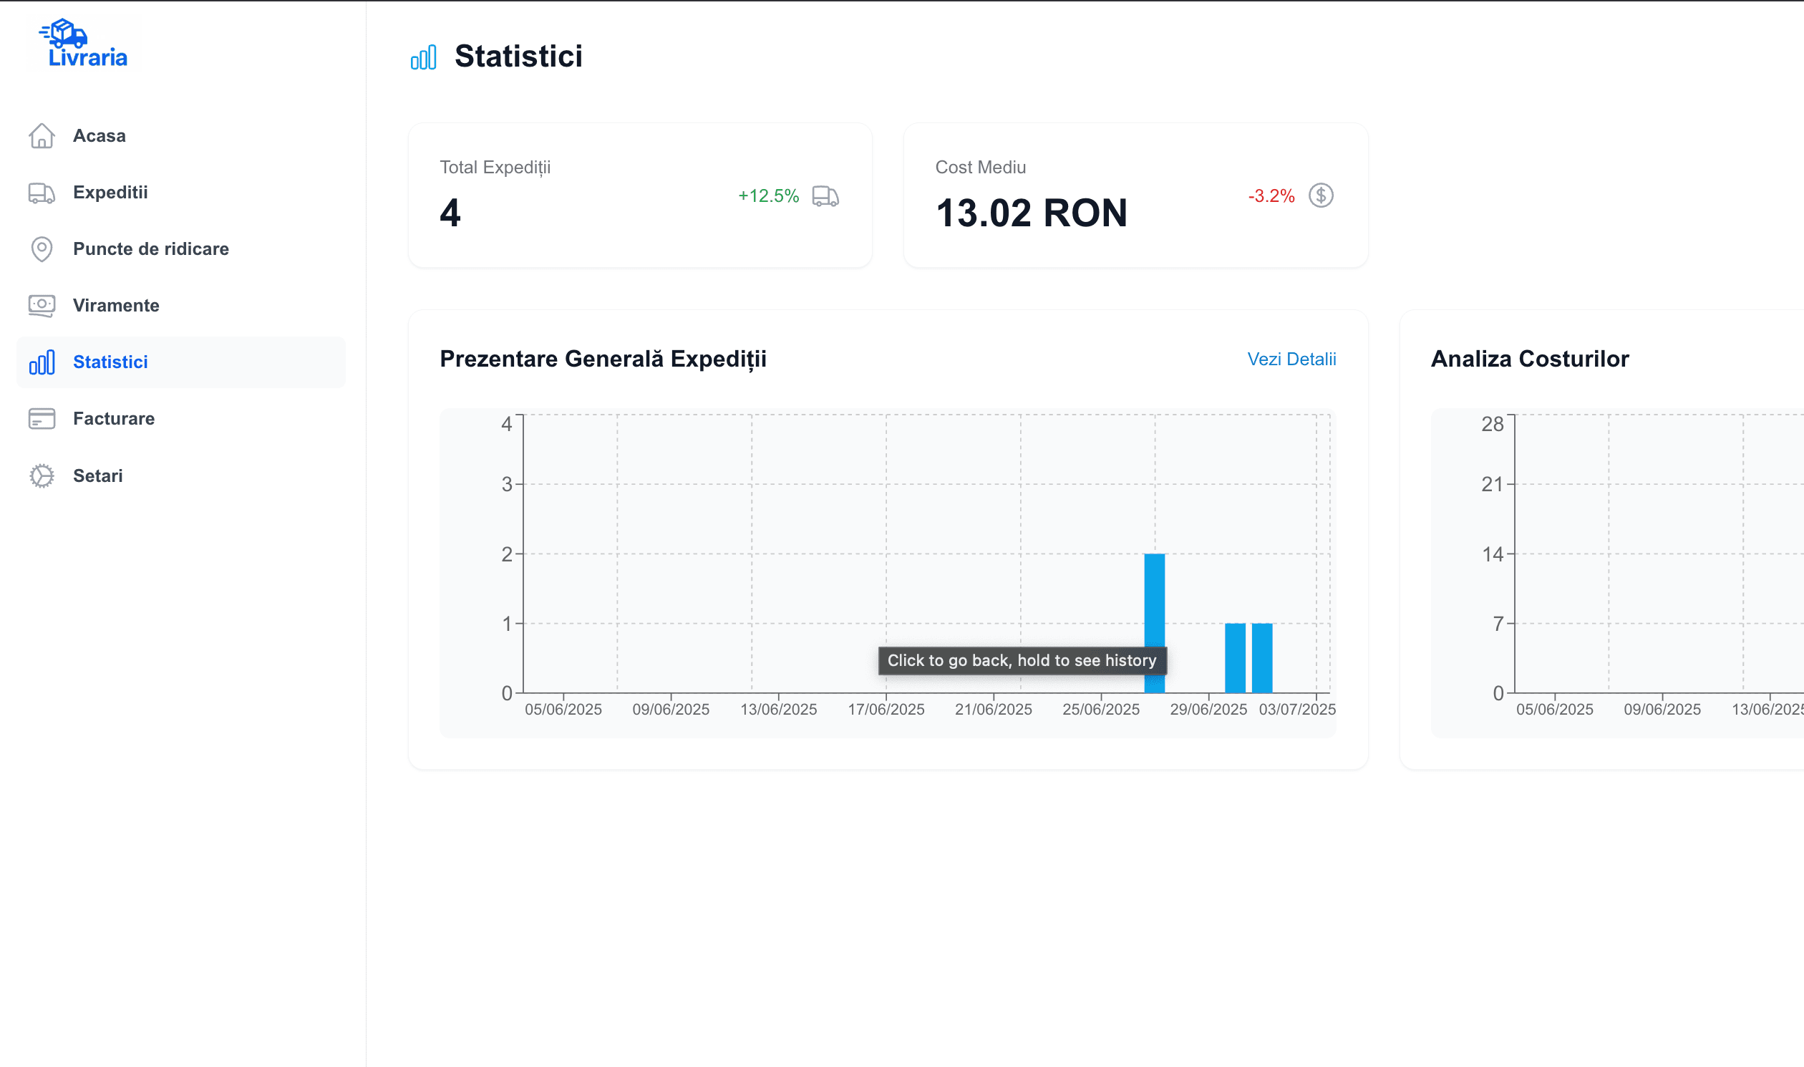Click the bar chart icon beside Statistici title
This screenshot has width=1804, height=1067.
[423, 57]
